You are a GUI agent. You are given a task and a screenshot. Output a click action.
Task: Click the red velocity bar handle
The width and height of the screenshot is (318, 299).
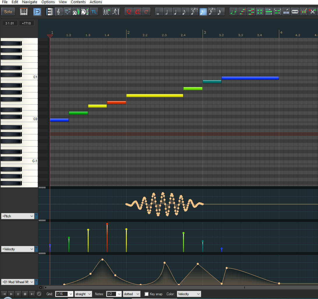coord(107,224)
